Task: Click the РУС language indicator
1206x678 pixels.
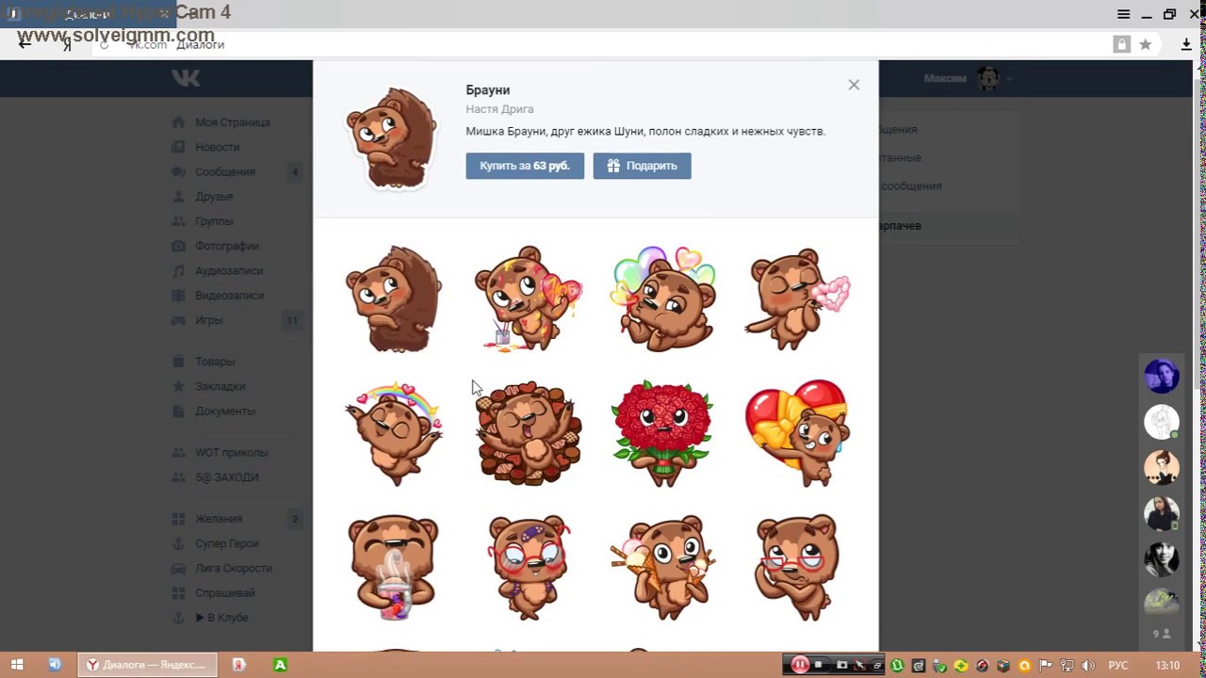Action: pos(1117,665)
